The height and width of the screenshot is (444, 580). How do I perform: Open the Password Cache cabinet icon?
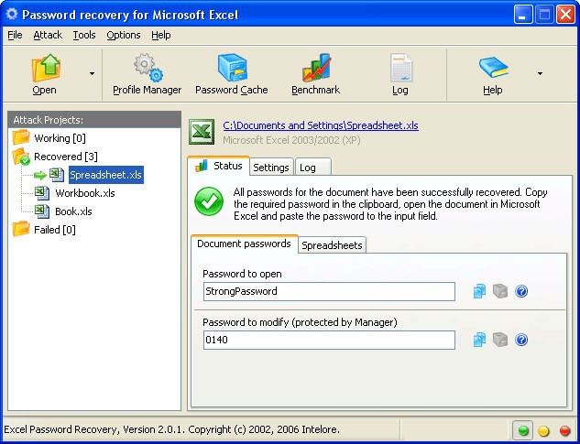click(233, 68)
